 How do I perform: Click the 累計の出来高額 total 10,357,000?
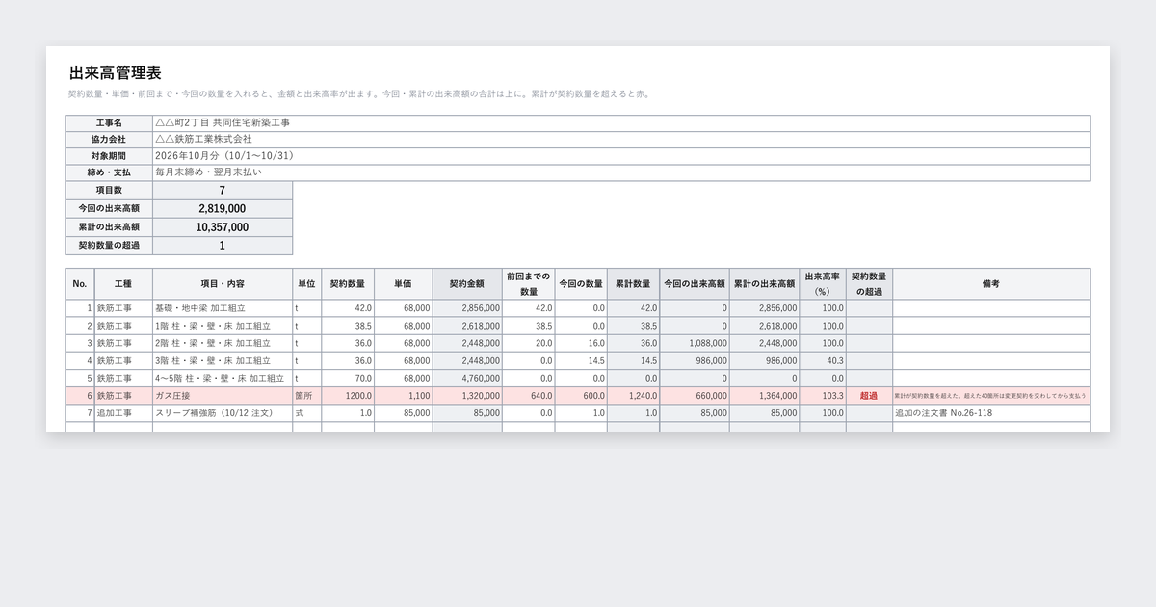(223, 227)
